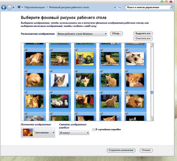
Task: Click the blue scrollbar thumb of wallpaper list
Action: (x=152, y=92)
